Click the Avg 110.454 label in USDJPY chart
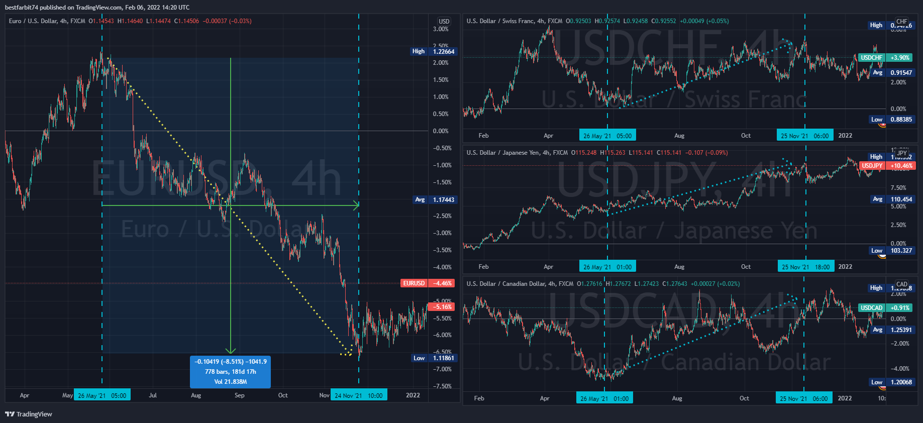The image size is (923, 423). coord(892,199)
